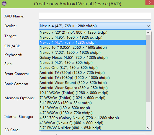Click the device list scrollbar thumb
The image size is (154, 135).
148,69
